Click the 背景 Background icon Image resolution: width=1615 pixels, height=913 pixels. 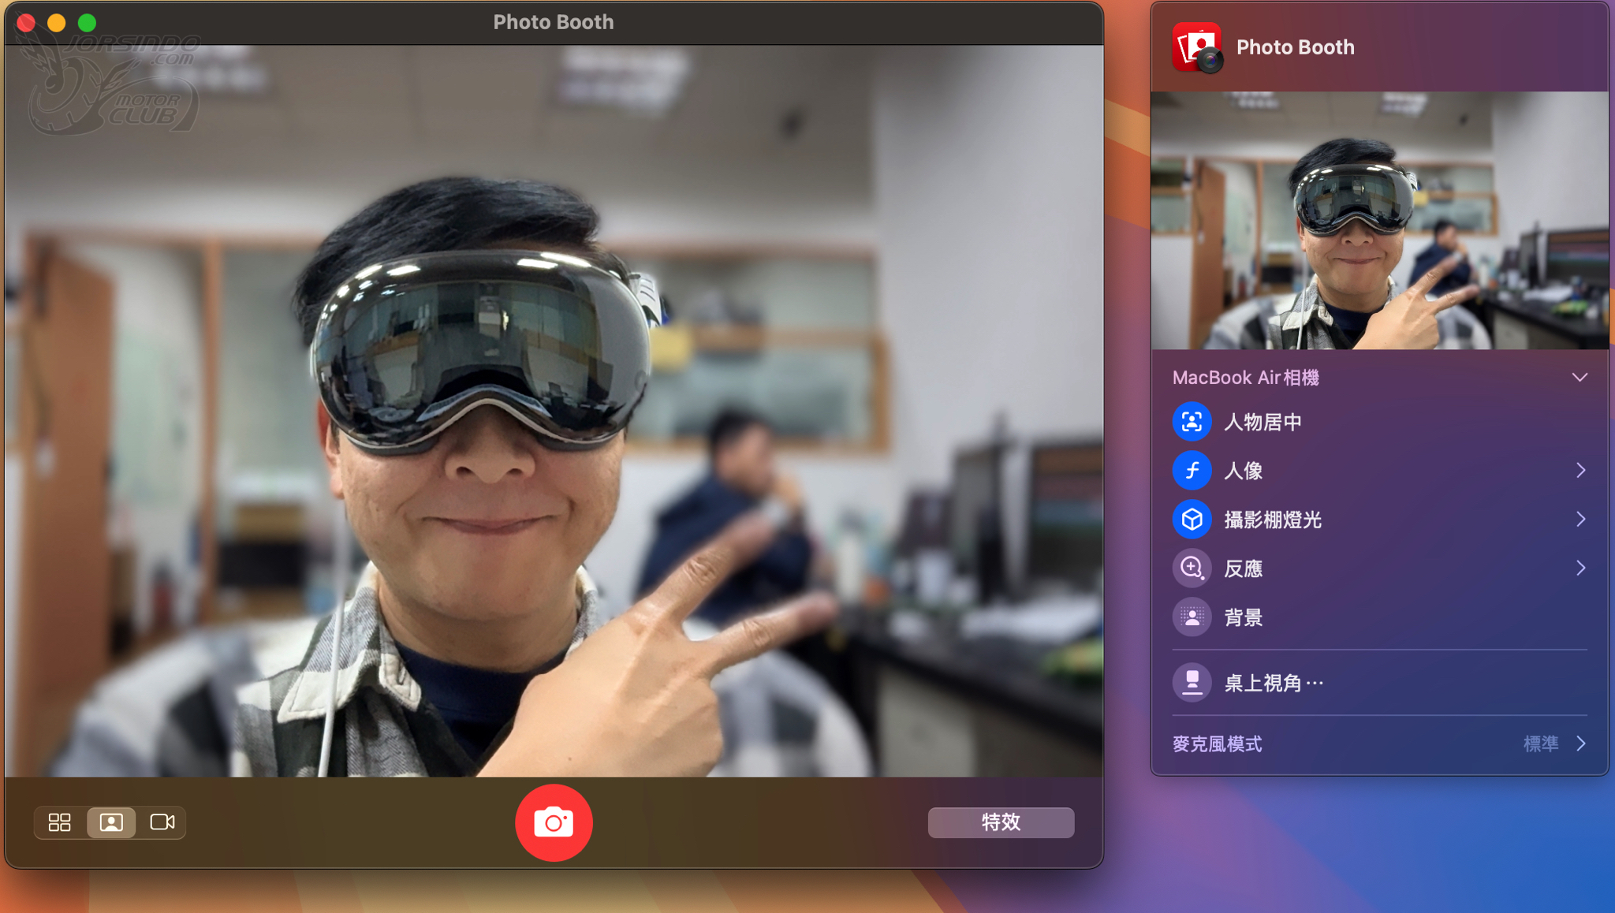(x=1192, y=617)
